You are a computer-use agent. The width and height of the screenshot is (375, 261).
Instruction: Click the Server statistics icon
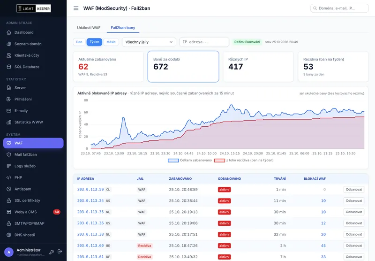pyautogui.click(x=9, y=88)
